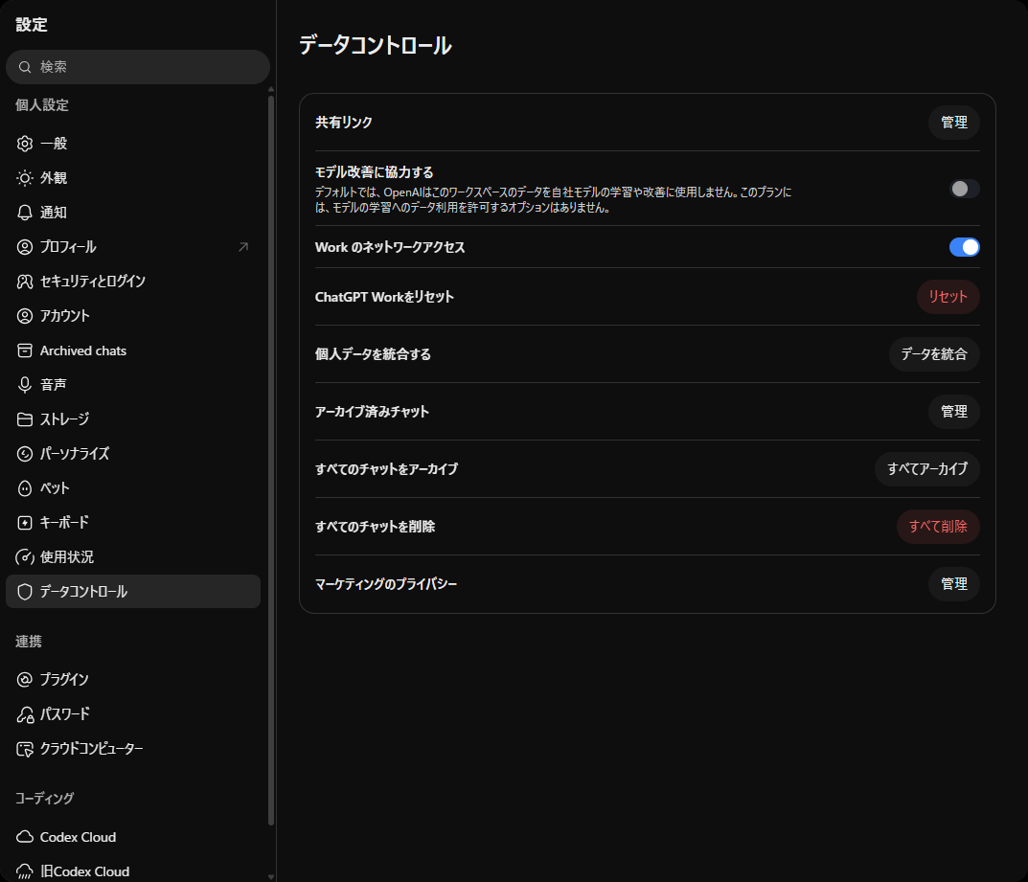Click the red リセット button
1028x882 pixels.
pyautogui.click(x=948, y=297)
